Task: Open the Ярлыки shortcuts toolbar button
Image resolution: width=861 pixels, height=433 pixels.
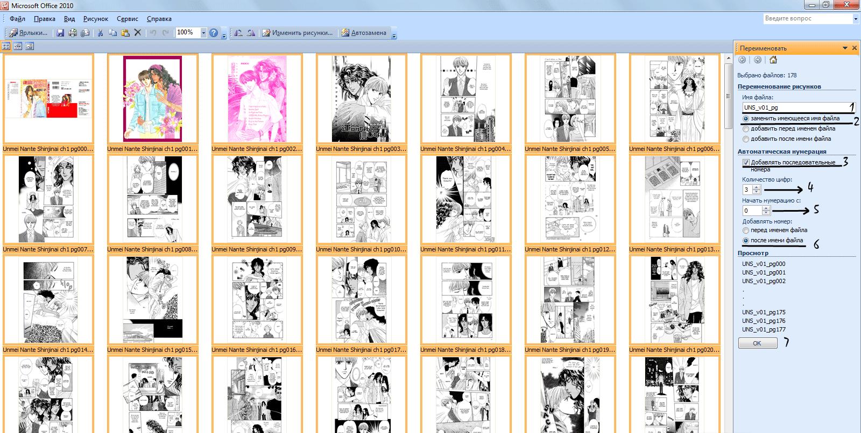Action: 29,33
